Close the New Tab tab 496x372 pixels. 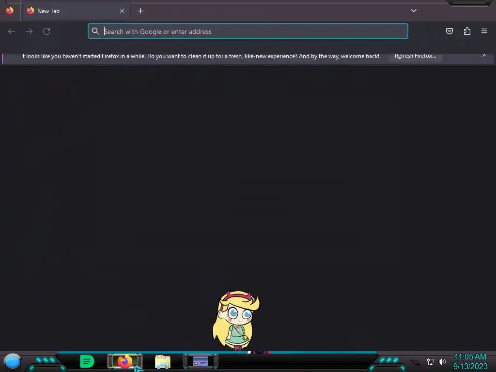click(x=122, y=11)
